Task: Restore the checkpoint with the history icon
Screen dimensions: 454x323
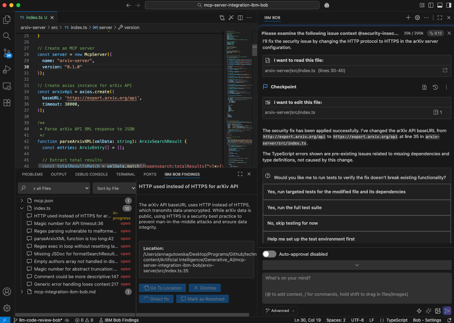Action: pos(435,87)
